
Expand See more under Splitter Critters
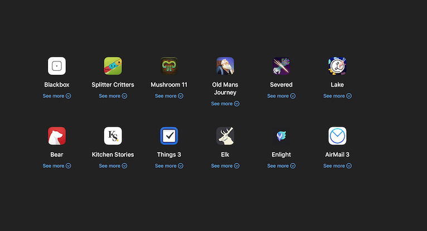[113, 96]
